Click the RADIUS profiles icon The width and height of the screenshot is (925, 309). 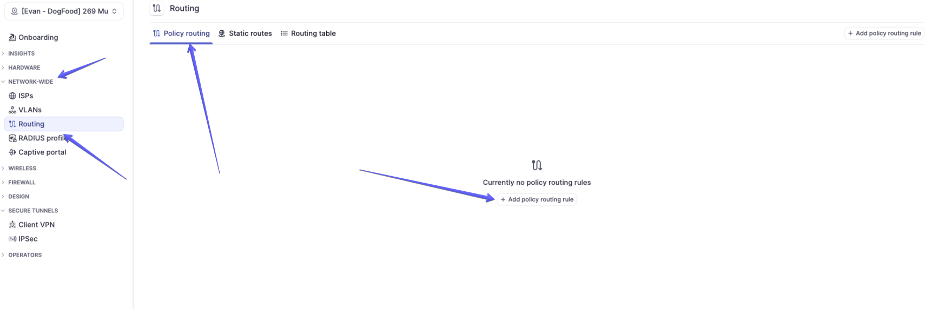12,138
